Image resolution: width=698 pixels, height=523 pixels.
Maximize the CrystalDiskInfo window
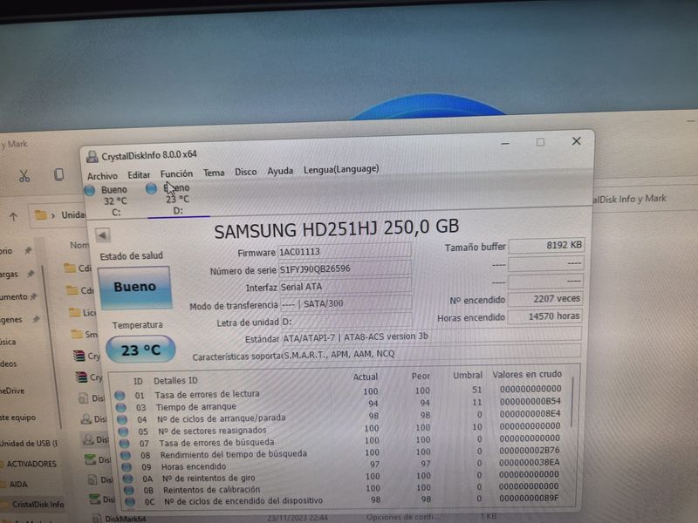(540, 142)
